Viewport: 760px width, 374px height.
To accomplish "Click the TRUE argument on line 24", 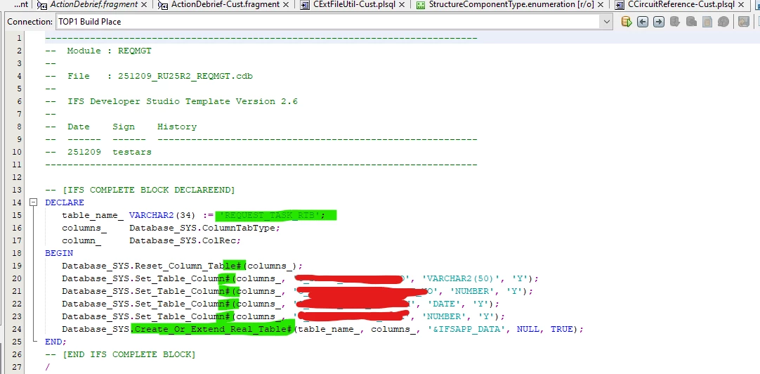I will pos(562,329).
